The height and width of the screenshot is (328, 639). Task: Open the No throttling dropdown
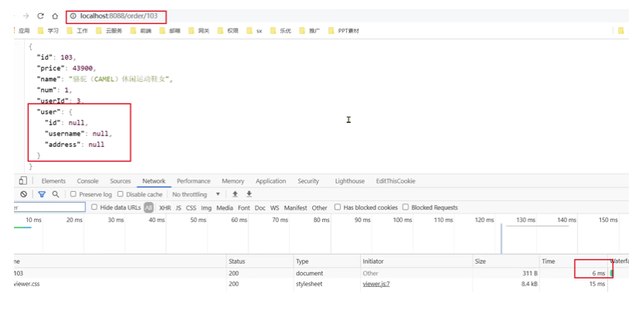[x=196, y=194]
